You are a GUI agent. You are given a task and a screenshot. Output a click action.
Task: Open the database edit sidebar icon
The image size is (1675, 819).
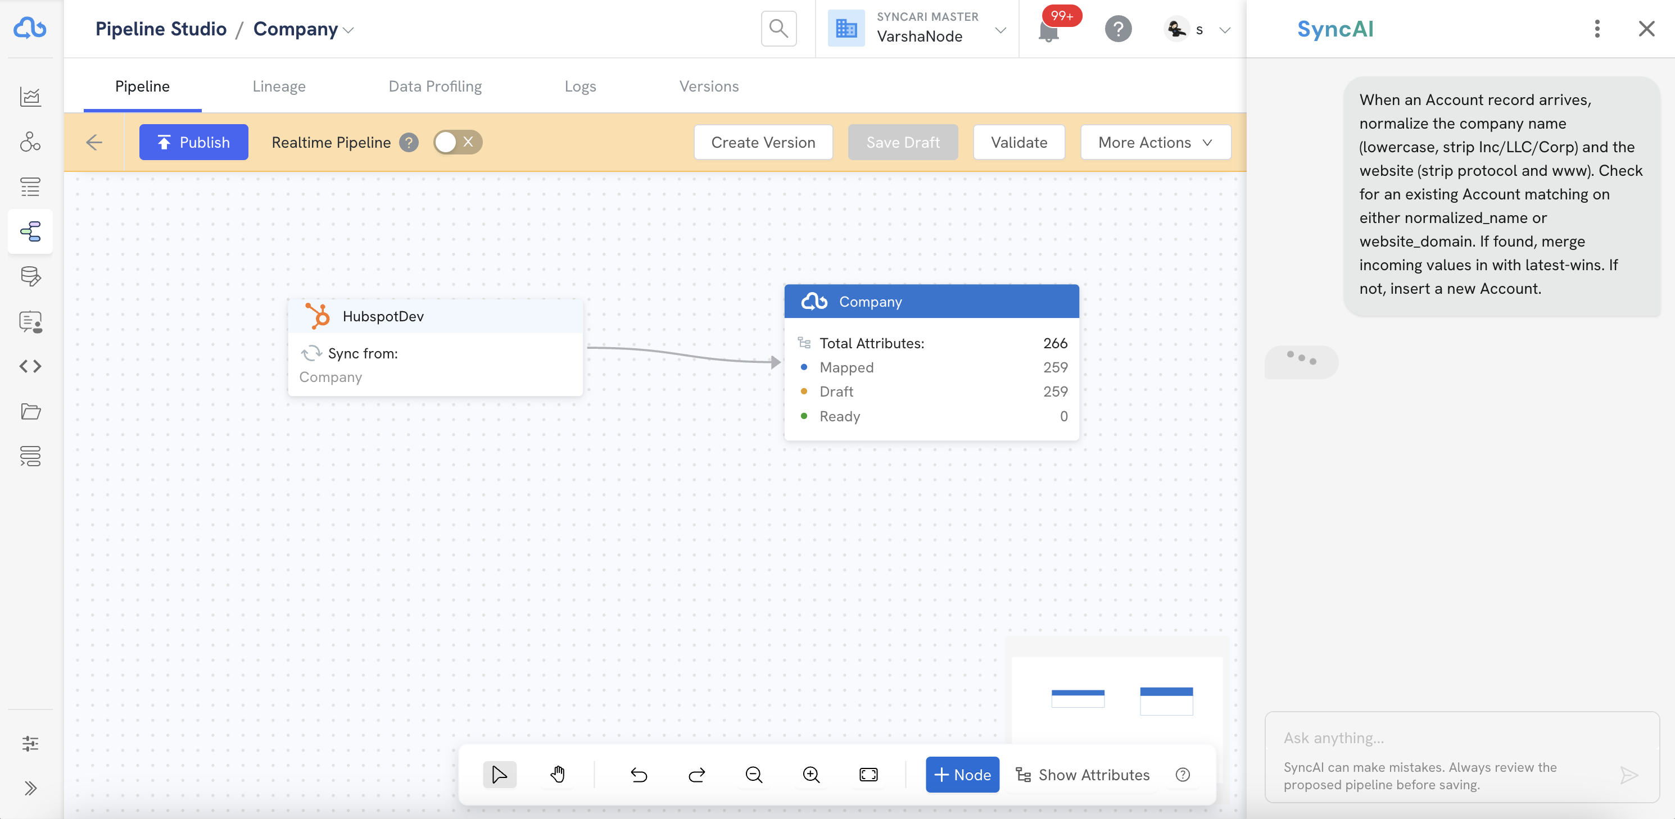(x=30, y=276)
